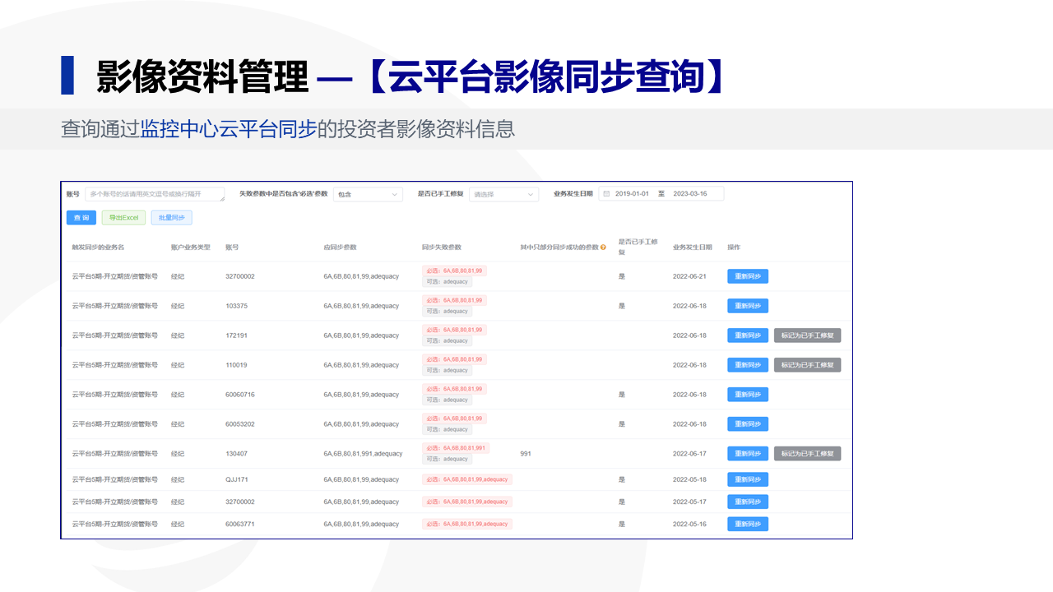The height and width of the screenshot is (592, 1053).
Task: Click account number 110019 in the table
Action: point(237,365)
